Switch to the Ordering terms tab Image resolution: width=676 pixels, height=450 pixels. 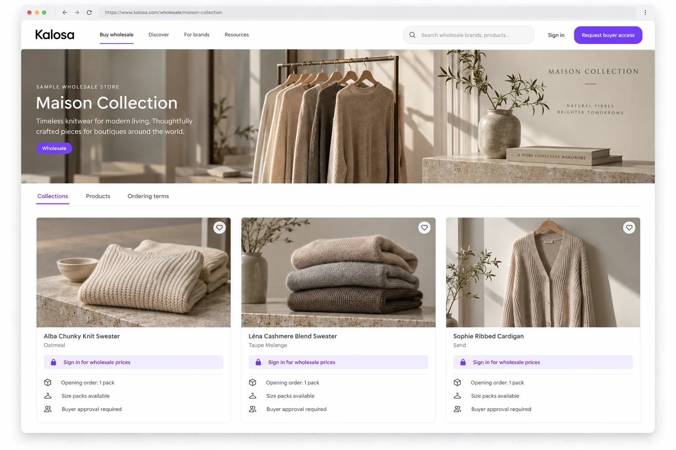point(148,196)
